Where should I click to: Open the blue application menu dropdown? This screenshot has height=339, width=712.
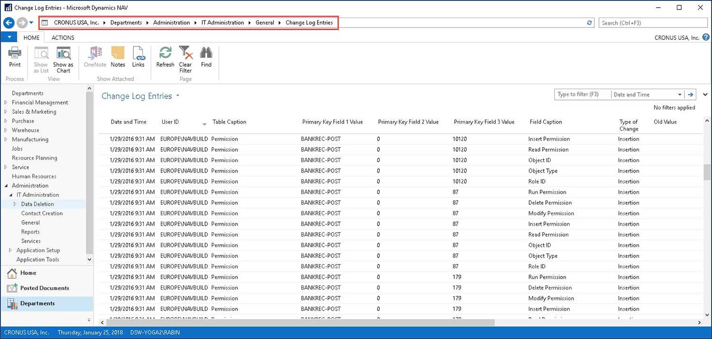coord(9,37)
